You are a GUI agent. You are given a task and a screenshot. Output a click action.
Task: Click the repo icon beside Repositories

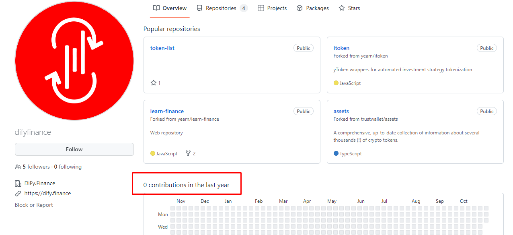199,8
